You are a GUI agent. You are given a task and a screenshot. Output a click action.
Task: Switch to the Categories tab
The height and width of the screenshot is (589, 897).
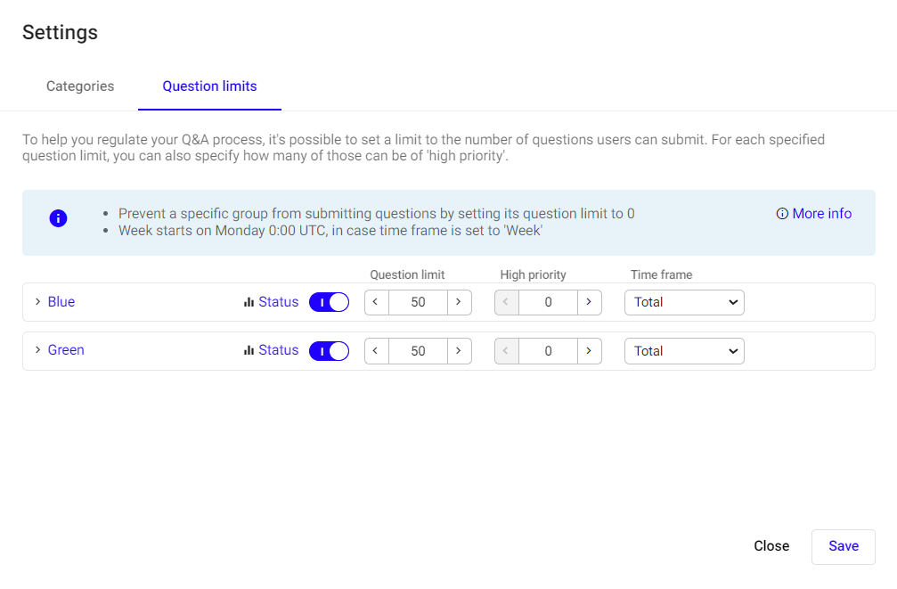(x=80, y=86)
